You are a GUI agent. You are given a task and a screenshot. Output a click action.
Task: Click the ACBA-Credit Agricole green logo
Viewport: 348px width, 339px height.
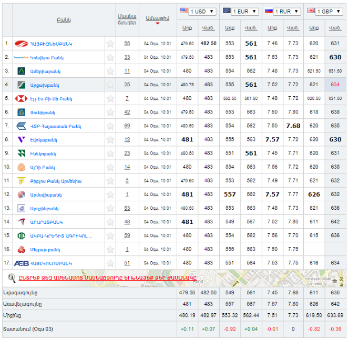click(x=22, y=235)
